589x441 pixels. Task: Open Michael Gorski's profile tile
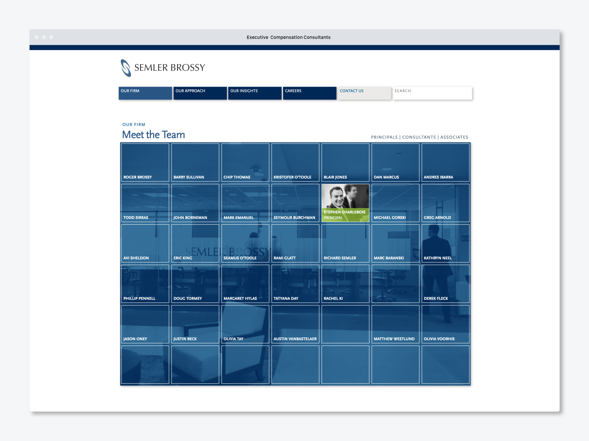[395, 203]
